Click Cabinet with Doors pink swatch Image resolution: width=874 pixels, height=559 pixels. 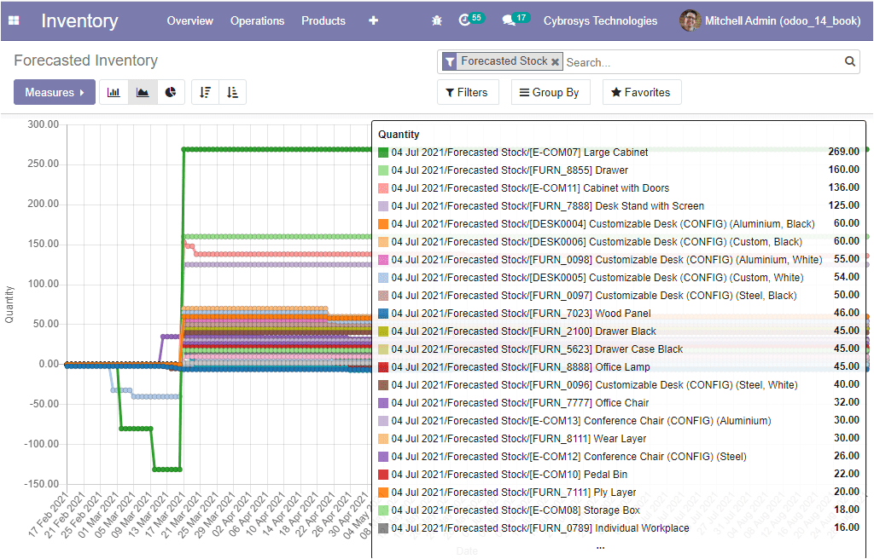point(383,188)
